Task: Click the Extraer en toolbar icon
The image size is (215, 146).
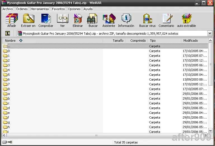Action: pyautogui.click(x=29, y=18)
